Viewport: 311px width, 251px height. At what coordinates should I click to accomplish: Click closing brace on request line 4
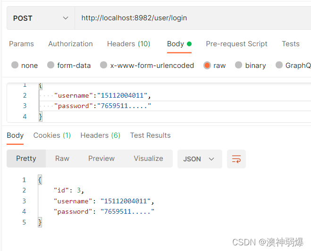41,117
